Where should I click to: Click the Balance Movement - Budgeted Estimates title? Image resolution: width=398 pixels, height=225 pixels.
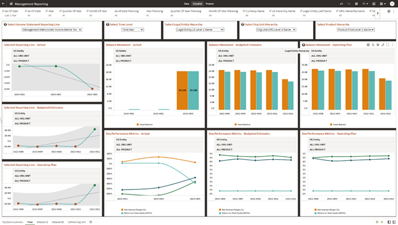[235, 45]
